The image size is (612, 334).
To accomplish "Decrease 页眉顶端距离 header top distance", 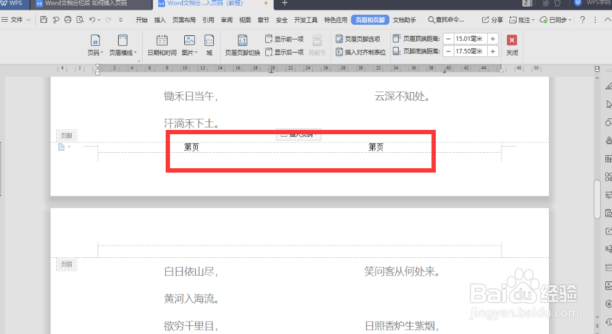I will (x=448, y=39).
